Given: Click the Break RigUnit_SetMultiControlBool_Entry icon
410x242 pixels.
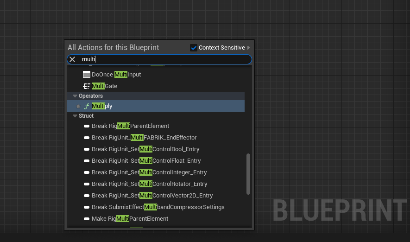Looking at the screenshot, I should [x=87, y=149].
